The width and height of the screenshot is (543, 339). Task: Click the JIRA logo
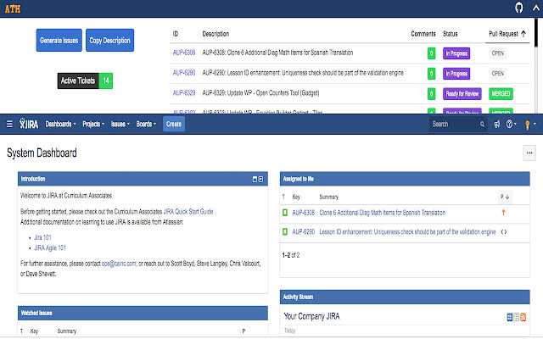coord(29,124)
